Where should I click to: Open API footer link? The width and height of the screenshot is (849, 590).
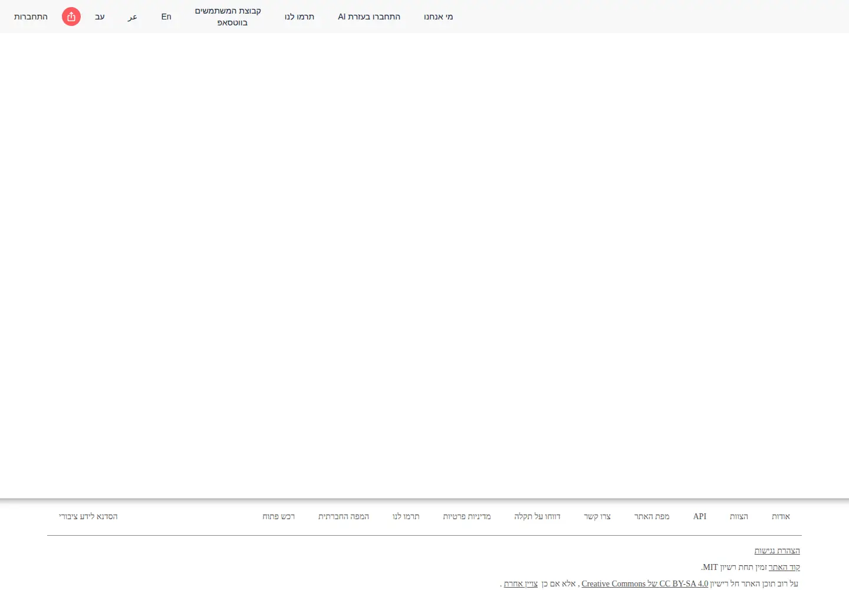pyautogui.click(x=700, y=516)
